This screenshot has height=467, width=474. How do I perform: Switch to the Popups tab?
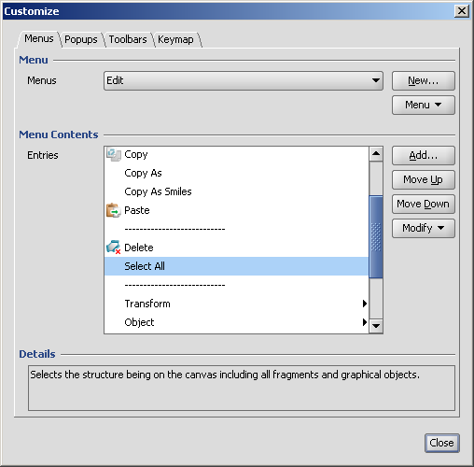point(81,39)
